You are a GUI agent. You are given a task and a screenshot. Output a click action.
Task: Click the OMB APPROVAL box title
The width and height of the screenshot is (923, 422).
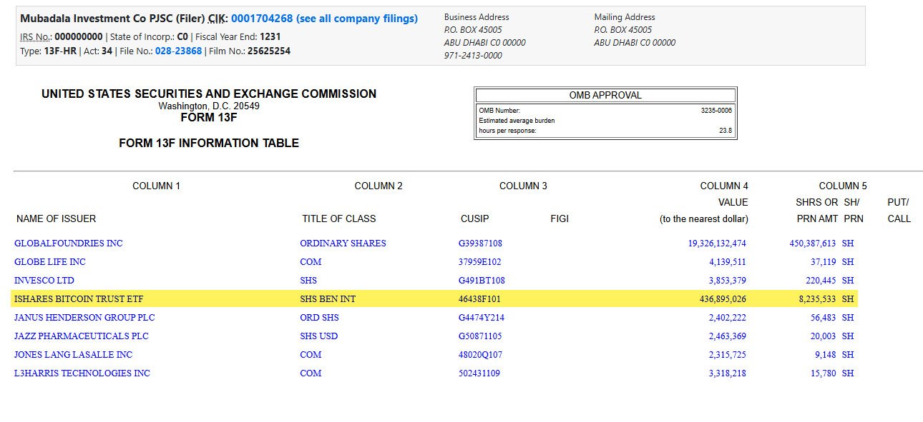coord(605,95)
